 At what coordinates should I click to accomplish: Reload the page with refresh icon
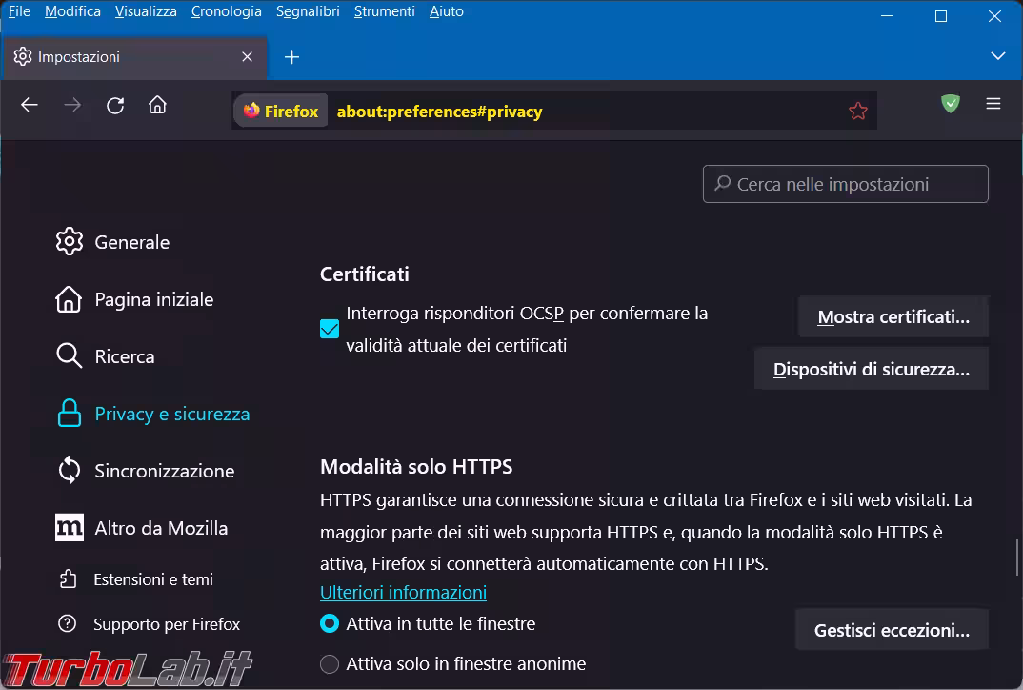pyautogui.click(x=115, y=106)
